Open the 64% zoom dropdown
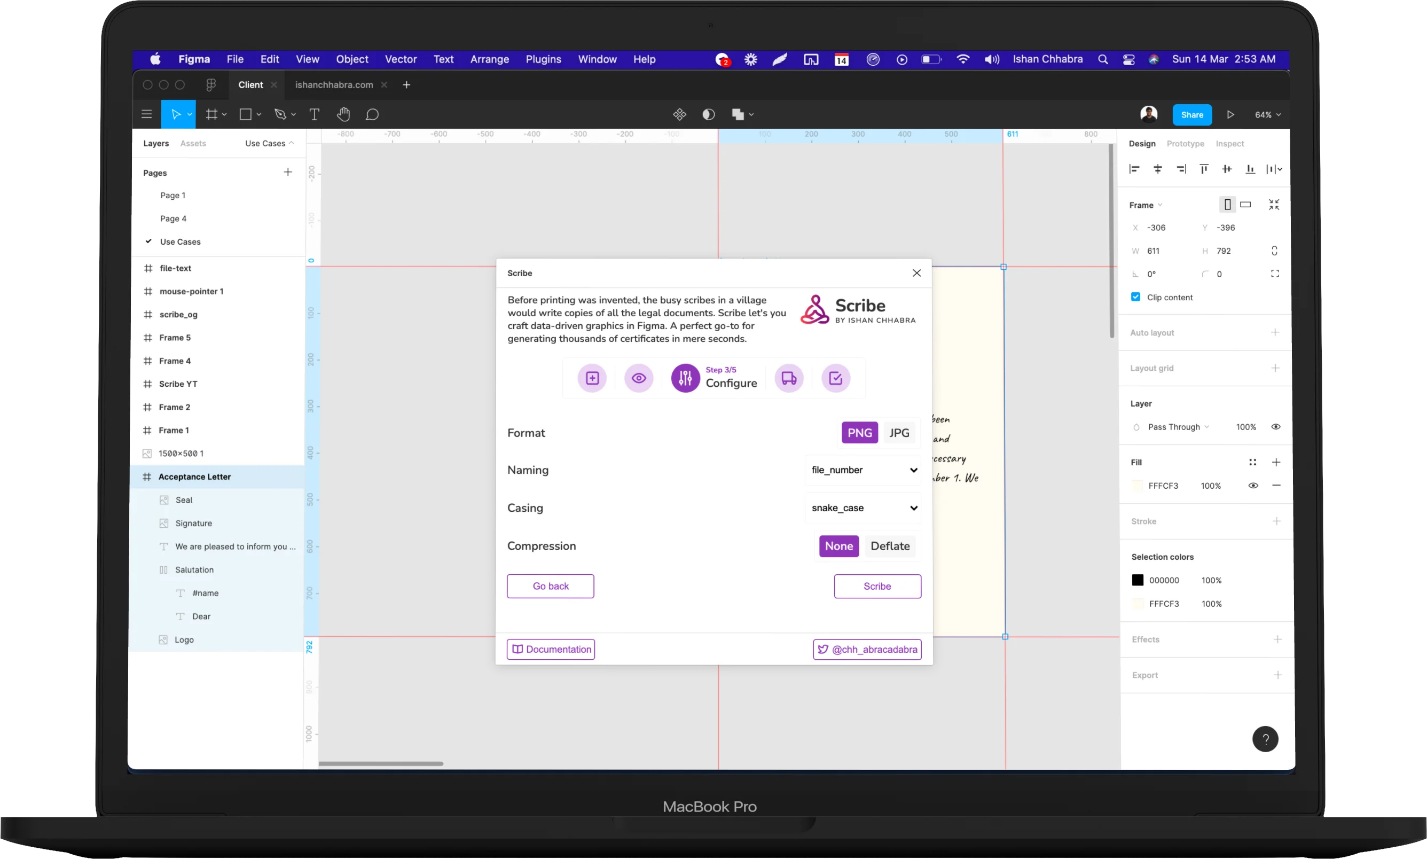Image resolution: width=1427 pixels, height=859 pixels. [x=1267, y=115]
